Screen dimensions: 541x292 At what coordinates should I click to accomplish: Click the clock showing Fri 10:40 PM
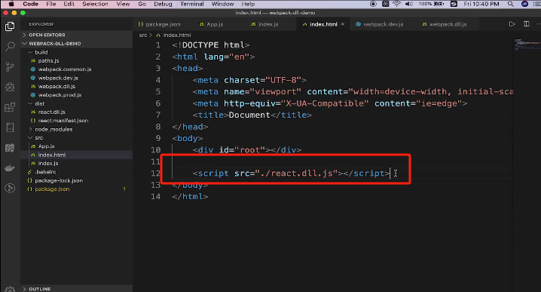click(x=481, y=4)
